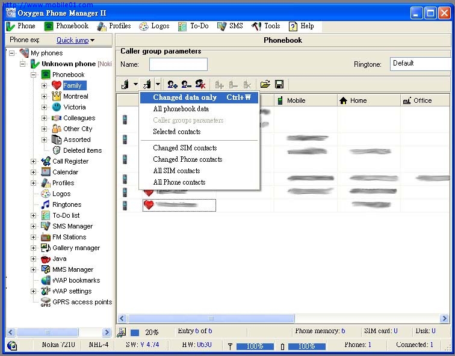Open the FM Stations radio icon

(46, 237)
